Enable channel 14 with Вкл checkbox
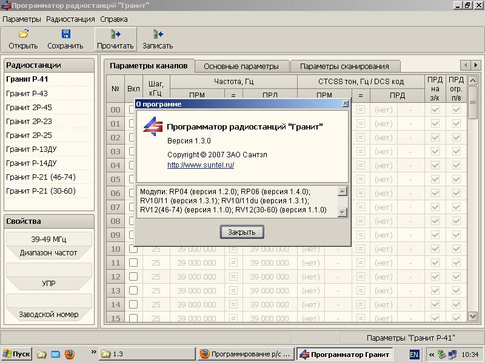Image resolution: width=485 pixels, height=363 pixels. tap(133, 304)
